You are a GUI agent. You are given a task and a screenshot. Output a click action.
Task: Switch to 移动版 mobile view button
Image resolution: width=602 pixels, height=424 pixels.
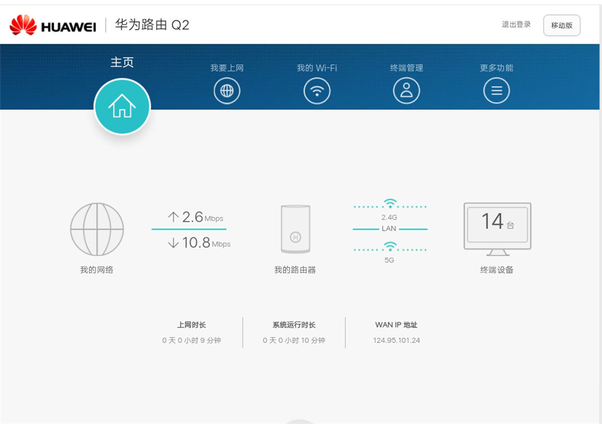[561, 25]
